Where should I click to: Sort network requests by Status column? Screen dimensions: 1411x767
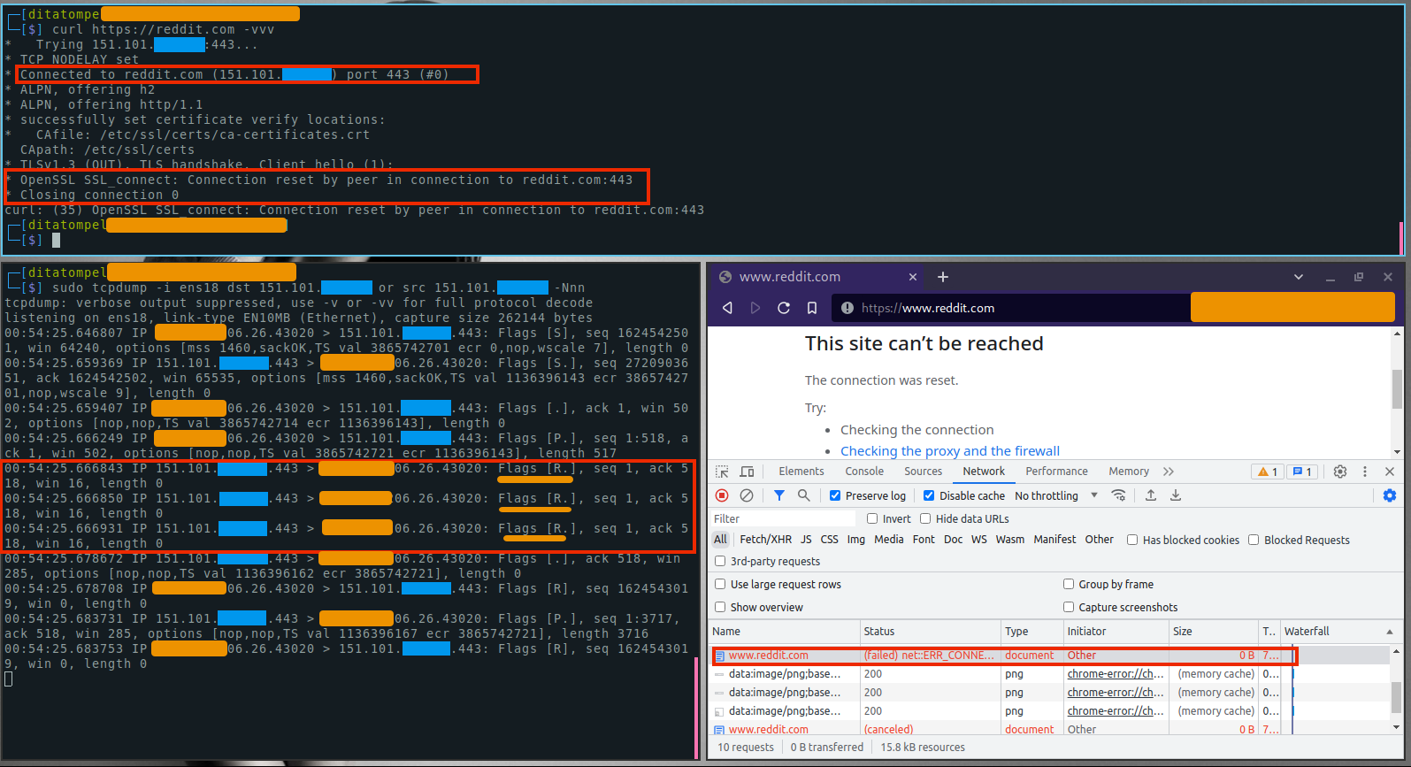[x=931, y=631]
